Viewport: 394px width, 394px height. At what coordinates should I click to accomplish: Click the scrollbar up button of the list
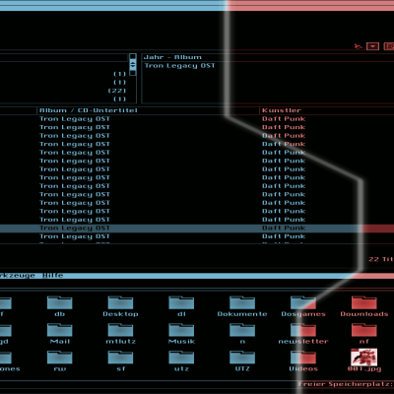(133, 56)
